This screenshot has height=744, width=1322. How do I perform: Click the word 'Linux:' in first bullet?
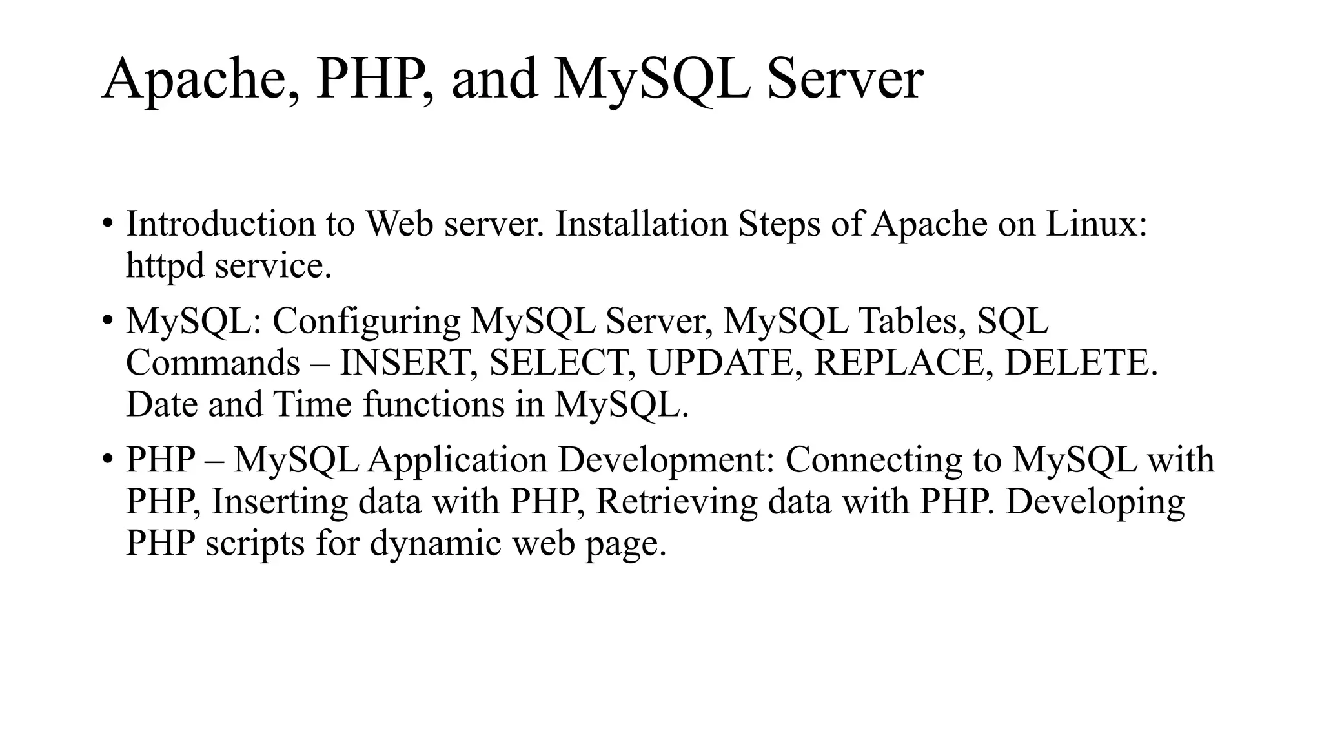coord(1096,224)
